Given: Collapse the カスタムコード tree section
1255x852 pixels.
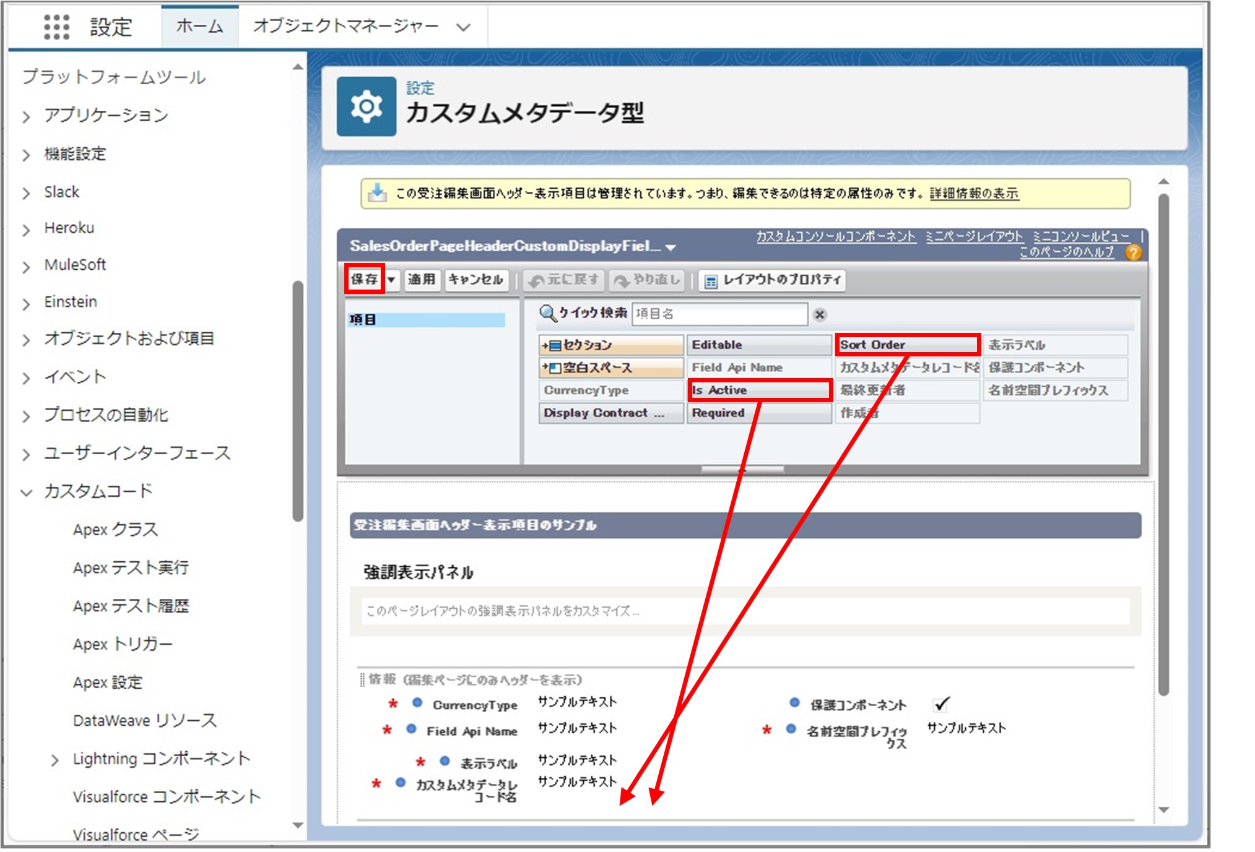Looking at the screenshot, I should tap(26, 493).
